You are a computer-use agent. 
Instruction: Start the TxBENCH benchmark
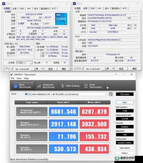click(x=125, y=102)
